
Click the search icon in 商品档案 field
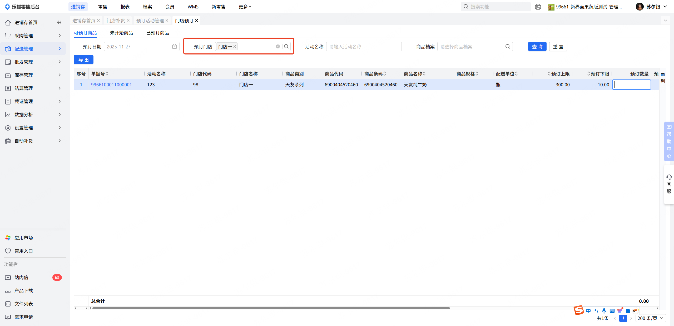[508, 47]
